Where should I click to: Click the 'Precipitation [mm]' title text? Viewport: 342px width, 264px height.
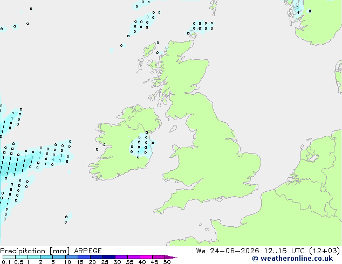[x=35, y=251]
